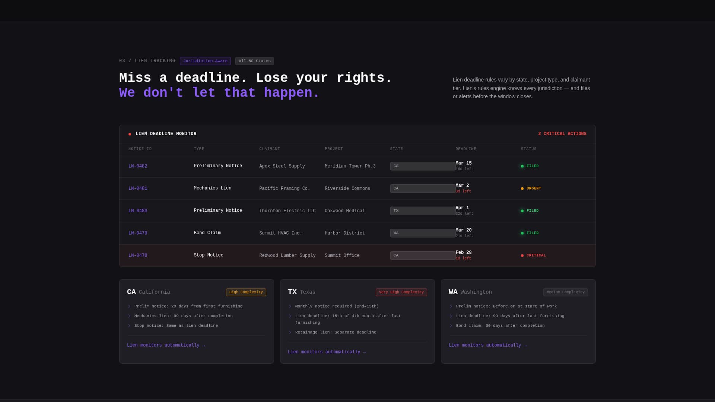Click the FILED status of LN-0479
Viewport: 715px width, 402px height.
pyautogui.click(x=530, y=233)
